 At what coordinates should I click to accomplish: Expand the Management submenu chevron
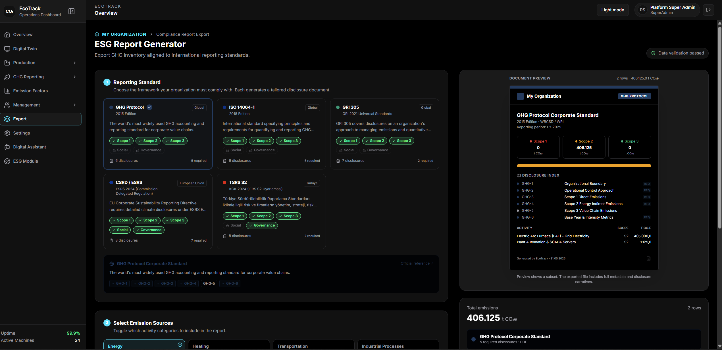[75, 105]
